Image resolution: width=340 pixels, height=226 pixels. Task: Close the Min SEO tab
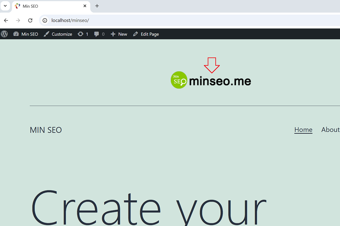pos(85,6)
